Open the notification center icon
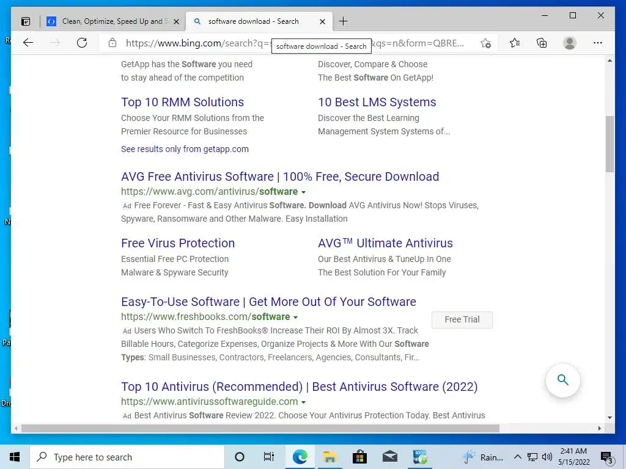Image resolution: width=626 pixels, height=469 pixels. click(607, 457)
